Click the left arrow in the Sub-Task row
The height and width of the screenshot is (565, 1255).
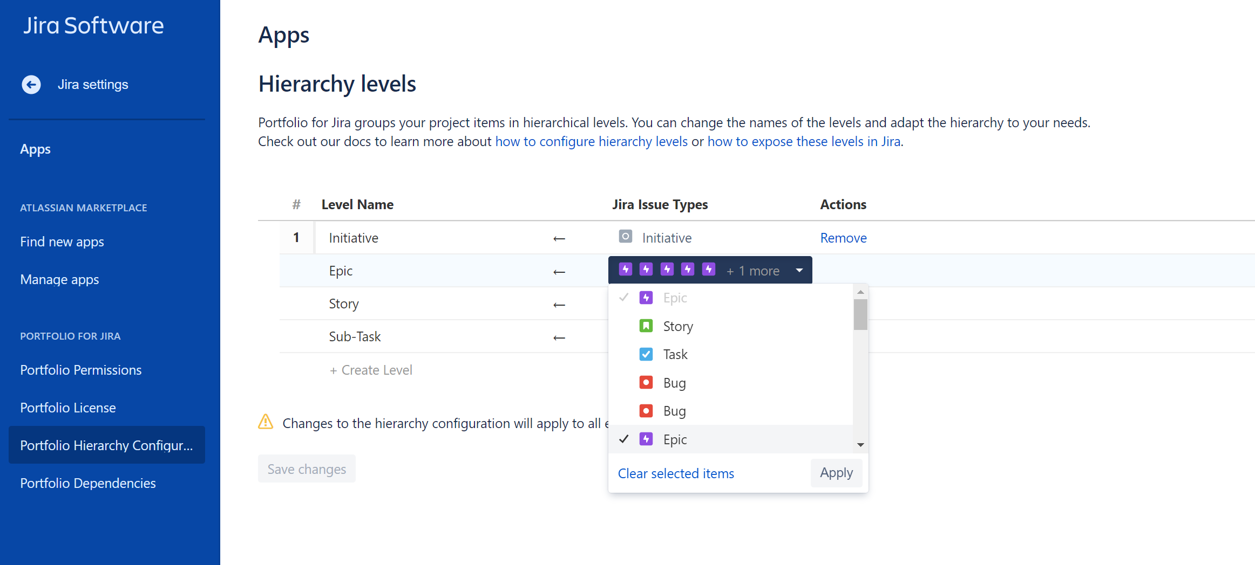pos(559,338)
